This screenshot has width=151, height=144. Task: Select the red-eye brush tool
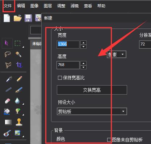click(7, 133)
